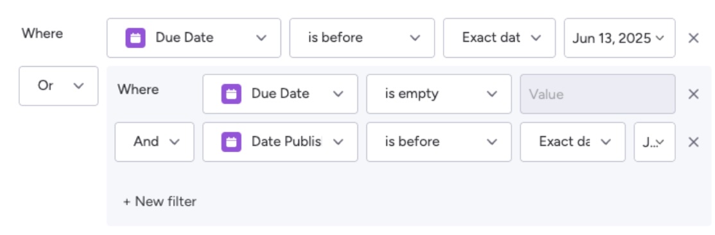Image resolution: width=715 pixels, height=235 pixels.
Task: Open the And conjunction dropdown
Action: click(155, 142)
